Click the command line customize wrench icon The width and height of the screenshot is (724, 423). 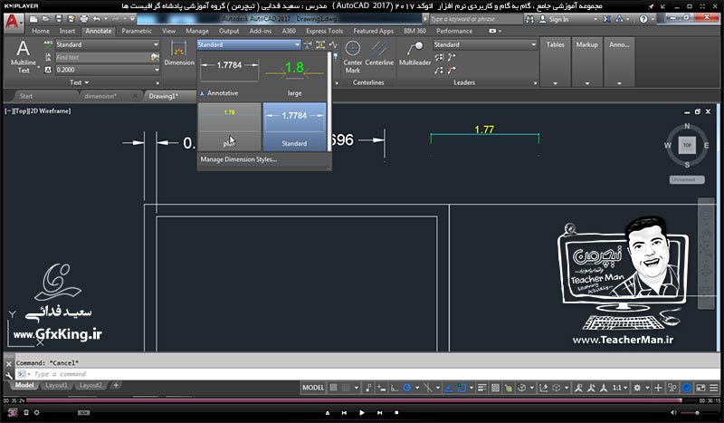(9, 375)
